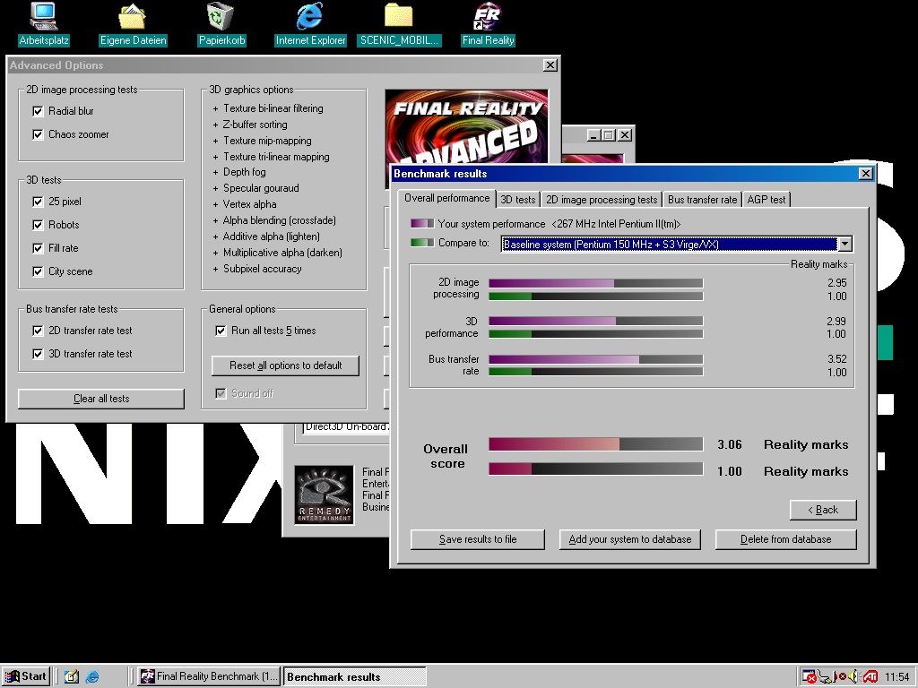Uncheck 2D transfer rate test
Viewport: 918px width, 688px height.
click(38, 331)
